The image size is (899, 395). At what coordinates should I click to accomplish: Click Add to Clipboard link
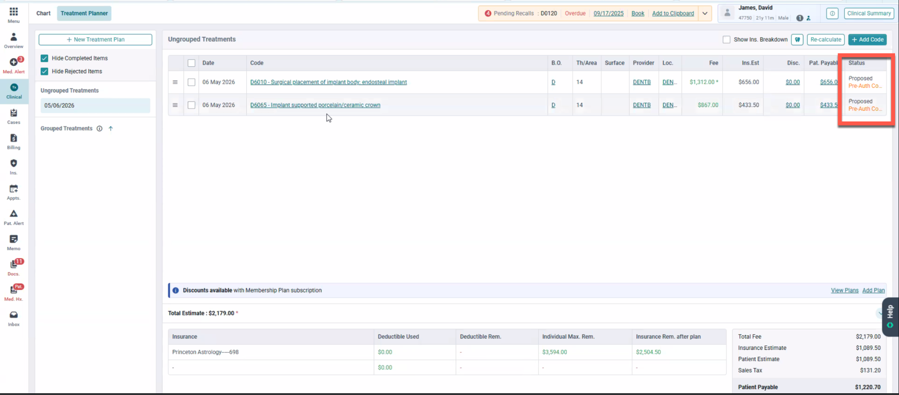tap(673, 13)
